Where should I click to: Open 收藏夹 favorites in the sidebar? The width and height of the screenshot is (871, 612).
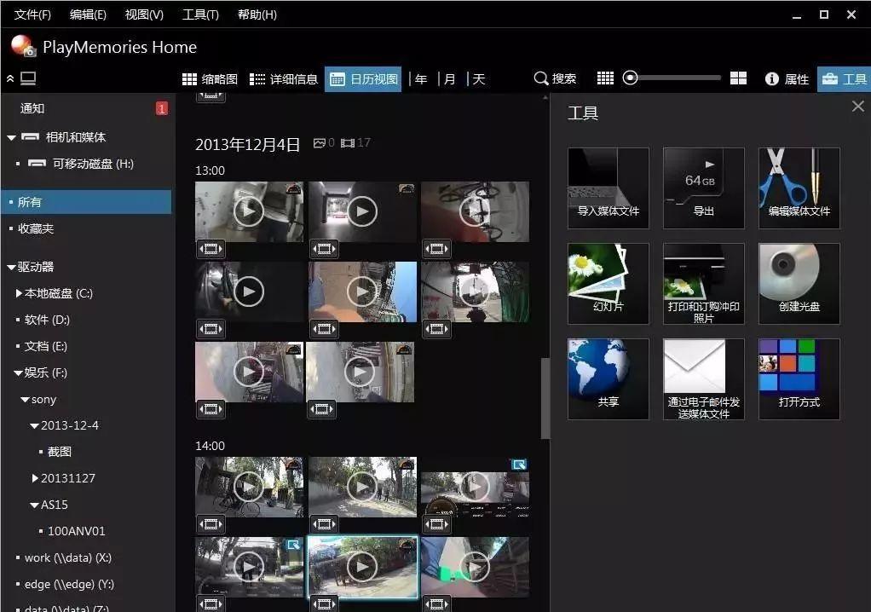[x=36, y=228]
